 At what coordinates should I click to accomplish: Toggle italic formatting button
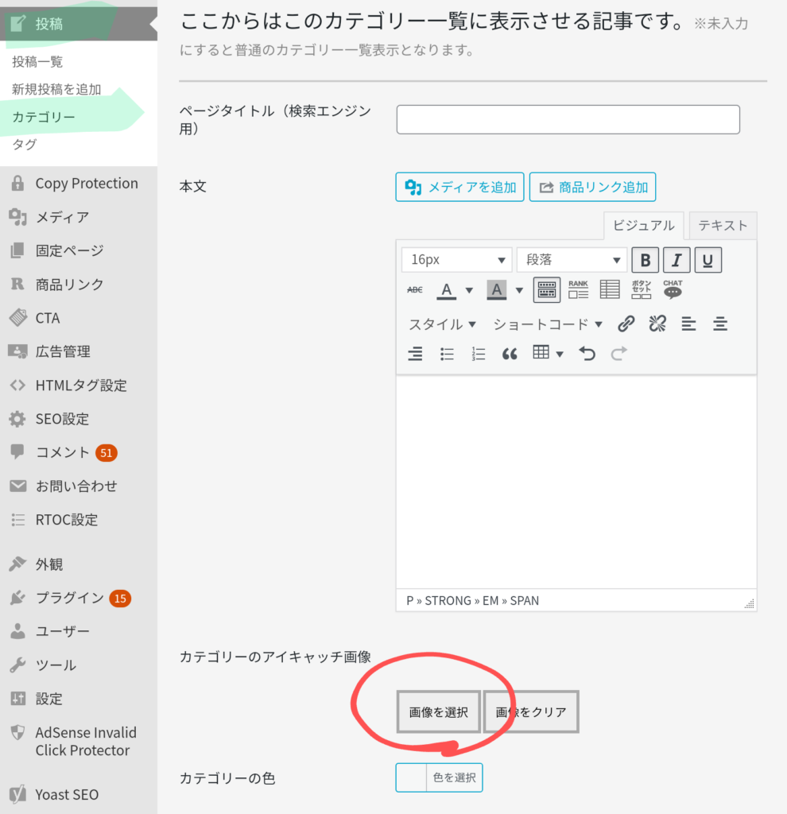(x=677, y=260)
